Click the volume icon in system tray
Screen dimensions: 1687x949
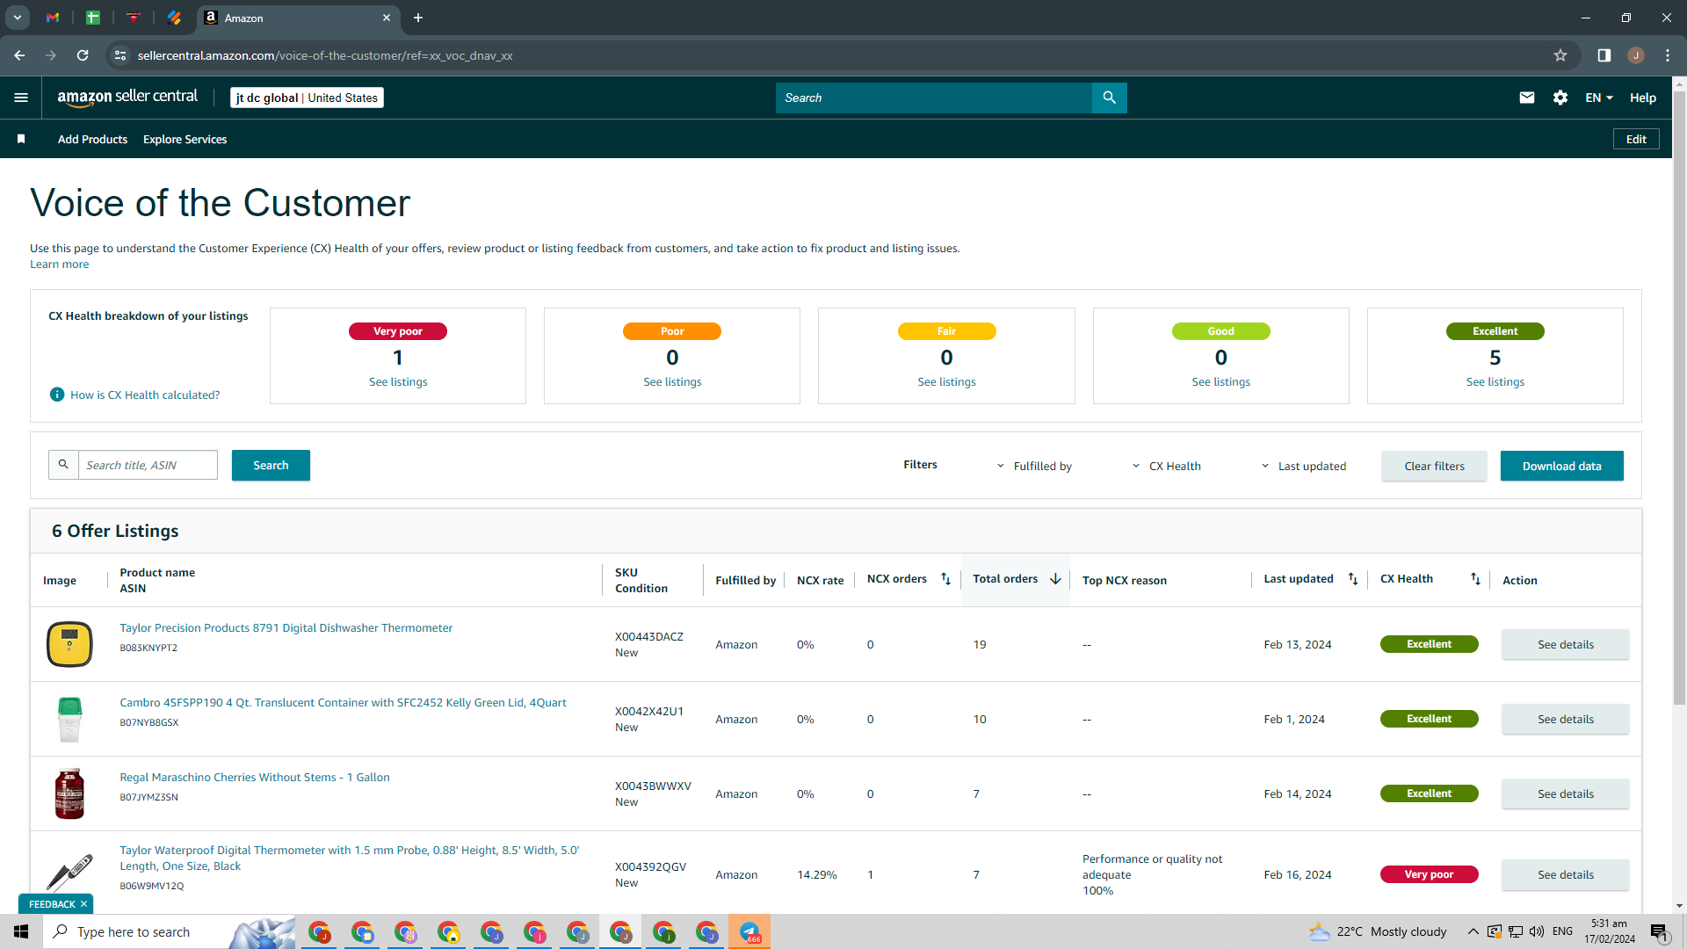[1537, 931]
